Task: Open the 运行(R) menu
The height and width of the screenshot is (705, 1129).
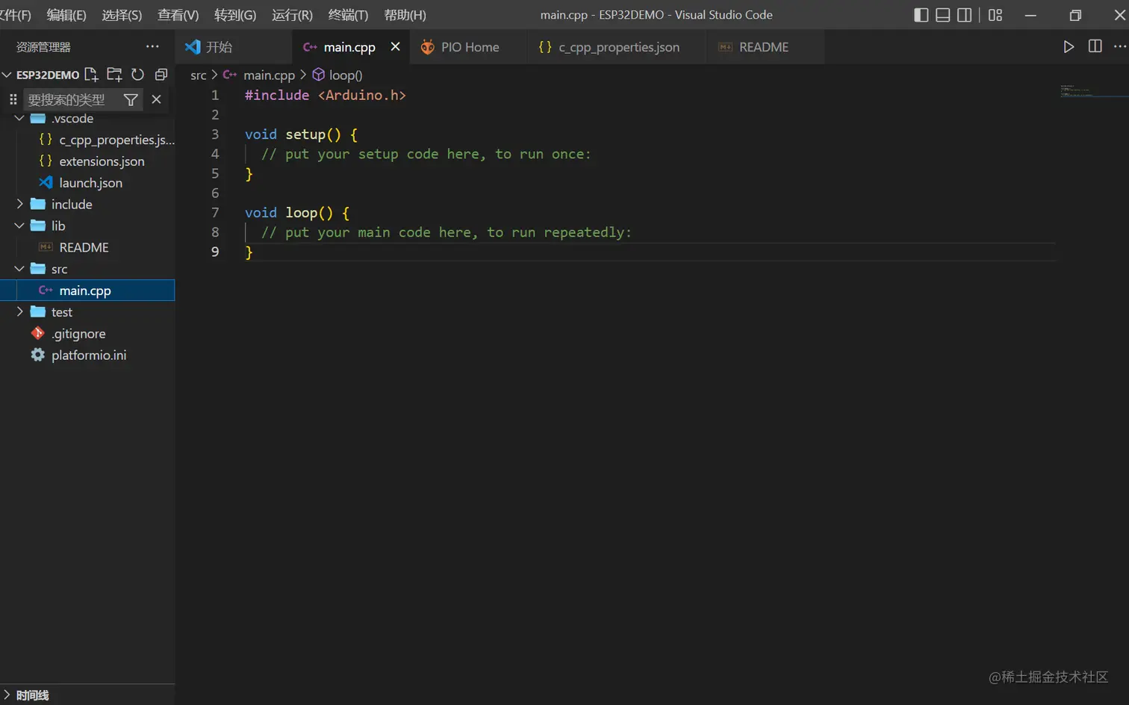Action: (x=292, y=15)
